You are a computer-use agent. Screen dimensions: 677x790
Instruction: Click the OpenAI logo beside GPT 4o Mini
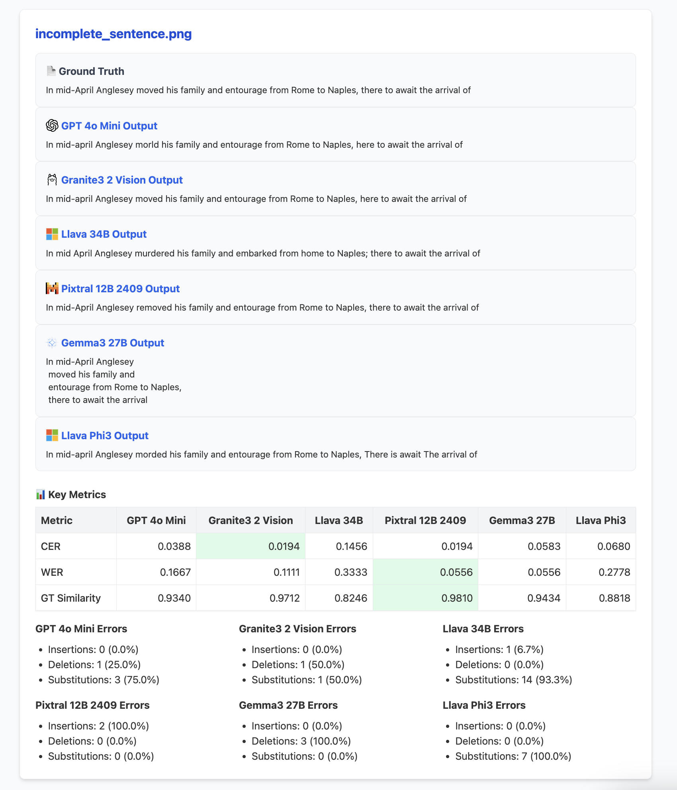click(x=52, y=125)
